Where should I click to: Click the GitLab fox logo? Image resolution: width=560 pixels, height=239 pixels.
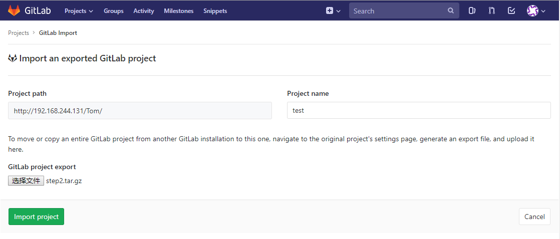point(15,10)
